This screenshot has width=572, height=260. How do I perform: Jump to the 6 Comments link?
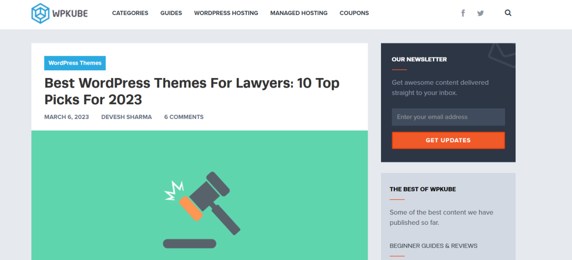184,117
